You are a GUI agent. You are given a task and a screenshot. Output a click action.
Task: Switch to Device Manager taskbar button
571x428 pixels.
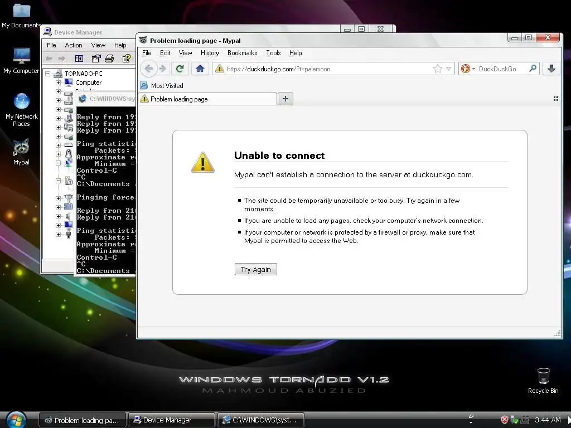click(x=171, y=420)
